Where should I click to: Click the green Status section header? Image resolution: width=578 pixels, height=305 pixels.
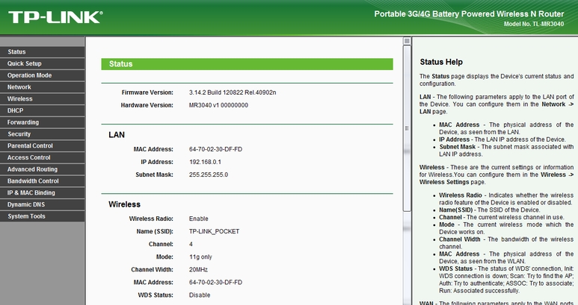[x=247, y=64]
